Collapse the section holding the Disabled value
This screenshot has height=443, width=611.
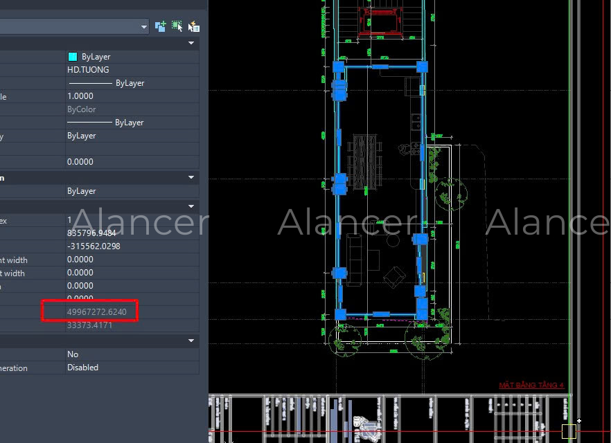191,341
